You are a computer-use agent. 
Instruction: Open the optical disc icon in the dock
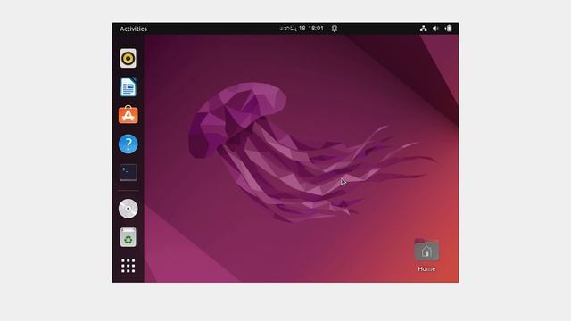[128, 209]
